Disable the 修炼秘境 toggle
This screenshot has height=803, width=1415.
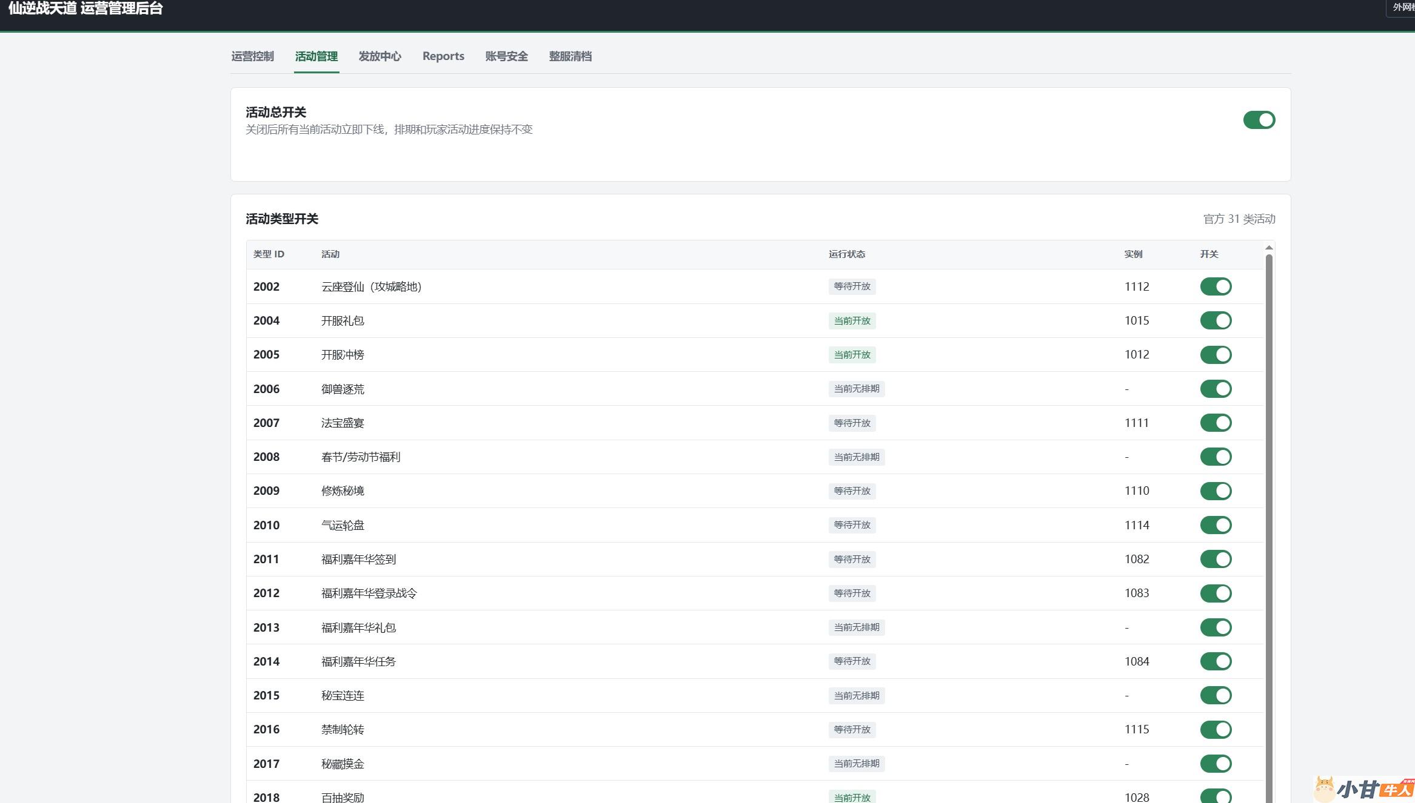pos(1216,491)
